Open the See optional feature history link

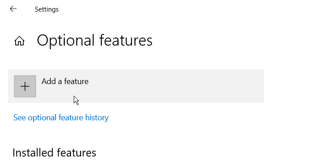point(61,118)
